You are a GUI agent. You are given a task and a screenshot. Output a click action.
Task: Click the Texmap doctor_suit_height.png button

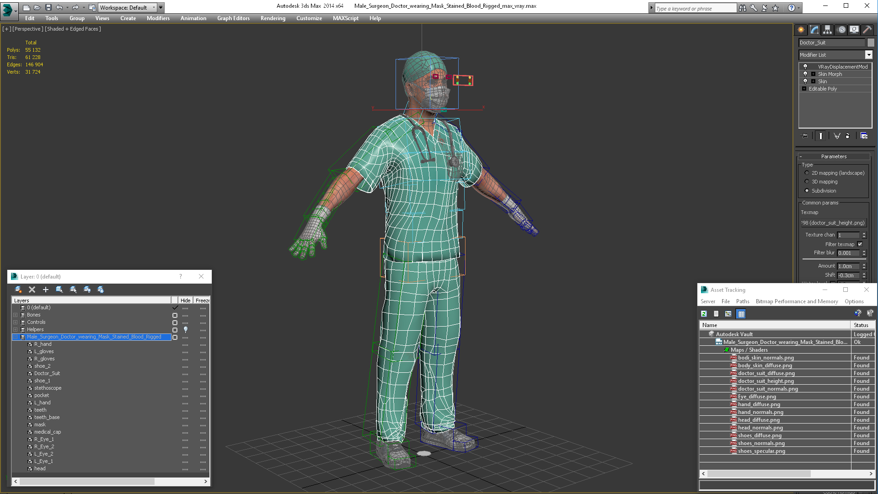tap(834, 223)
